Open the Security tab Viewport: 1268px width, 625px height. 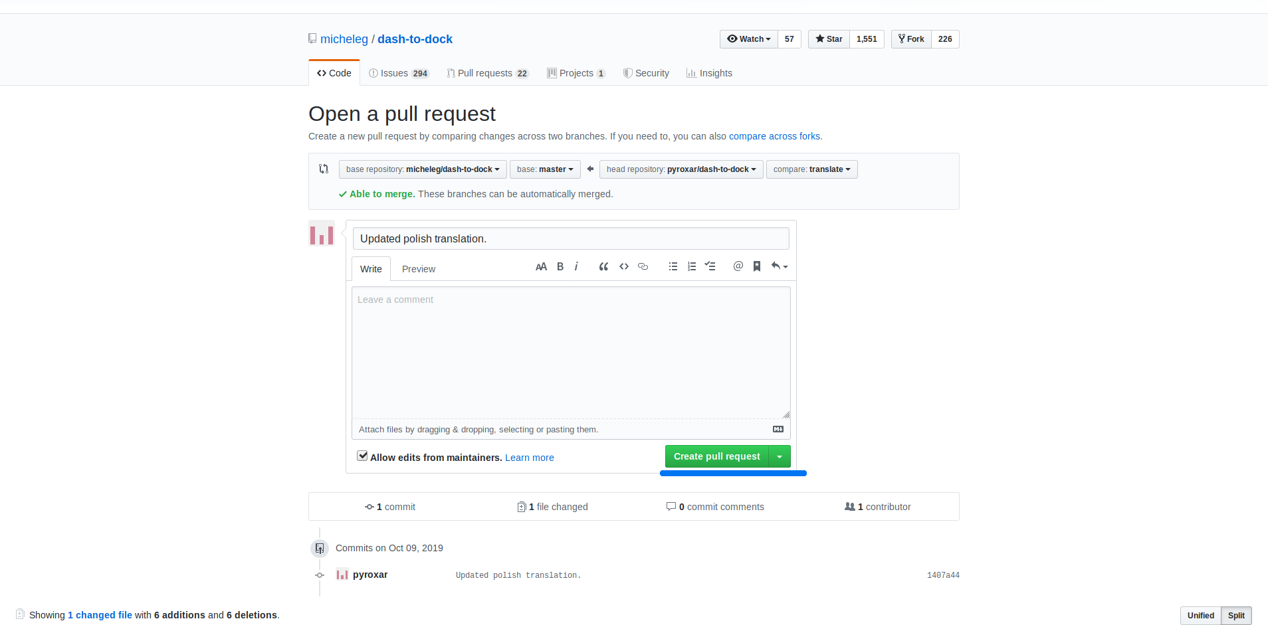coord(646,73)
